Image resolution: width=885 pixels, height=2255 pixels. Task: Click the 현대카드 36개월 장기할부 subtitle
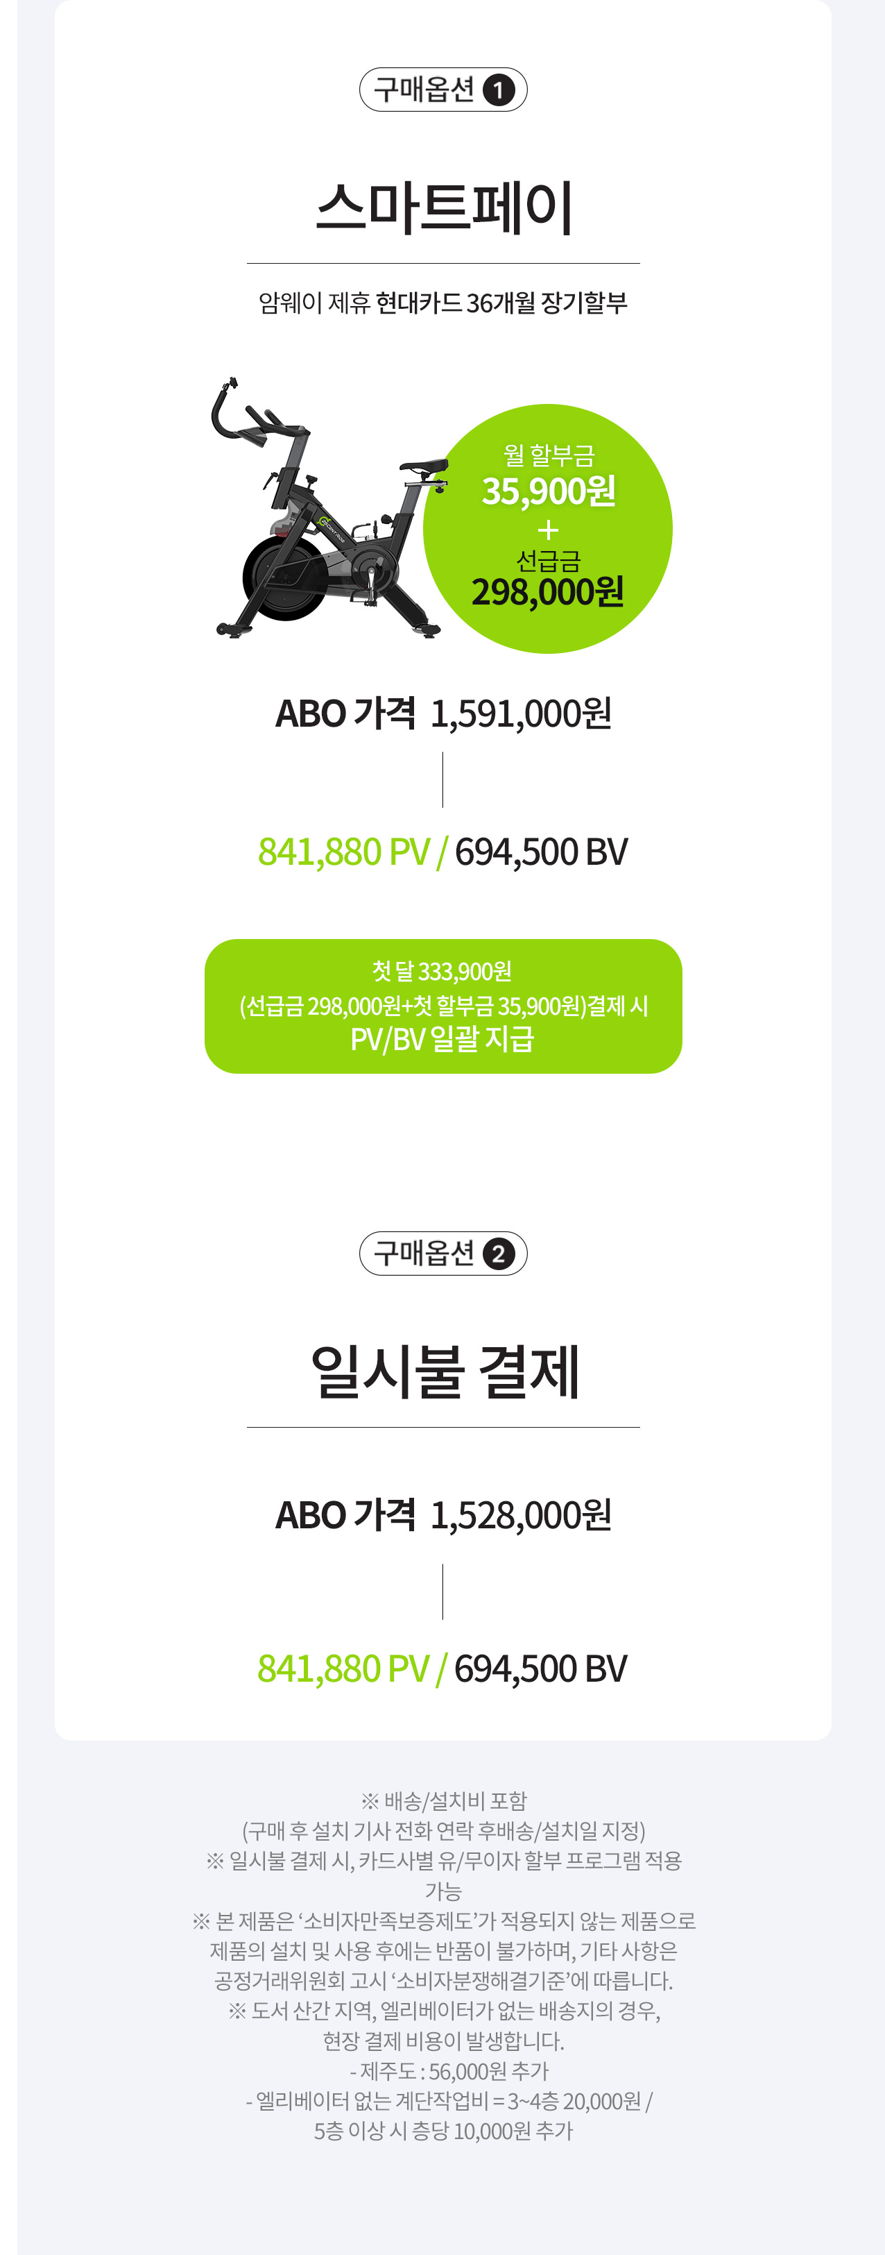tap(501, 303)
